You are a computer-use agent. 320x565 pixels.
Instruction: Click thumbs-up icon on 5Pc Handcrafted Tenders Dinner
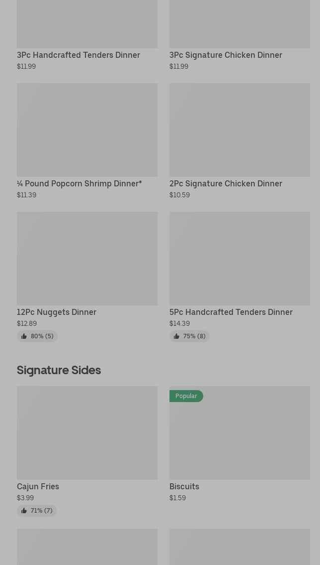click(176, 336)
